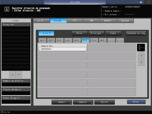Toggle the Otros filter button
The height and width of the screenshot is (114, 152).
[x=80, y=33]
